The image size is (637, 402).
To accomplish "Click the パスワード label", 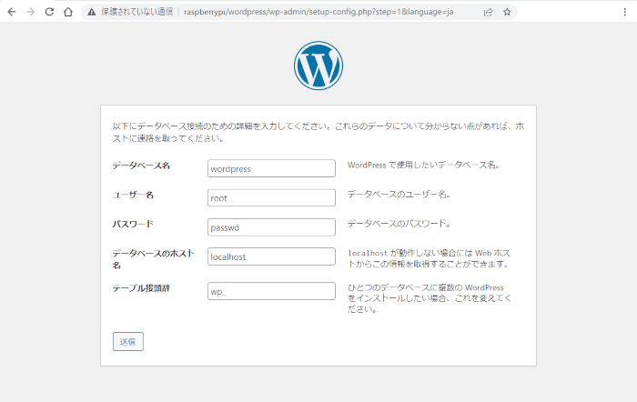I will [133, 224].
